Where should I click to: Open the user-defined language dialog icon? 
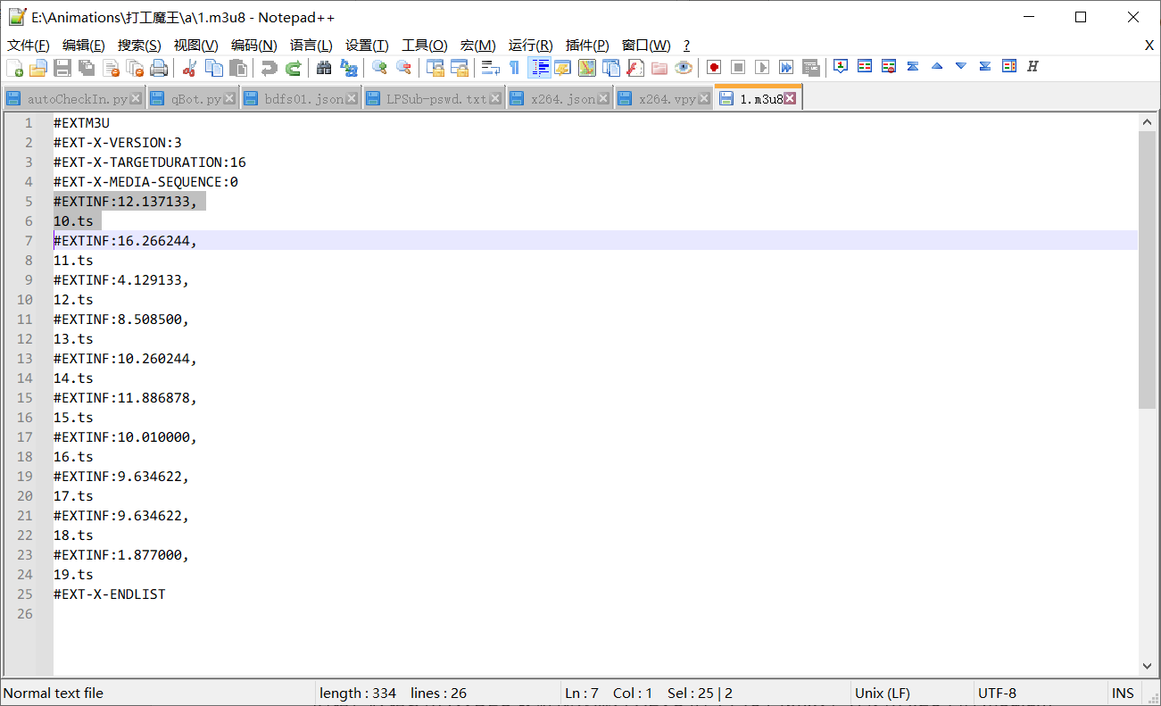point(562,67)
